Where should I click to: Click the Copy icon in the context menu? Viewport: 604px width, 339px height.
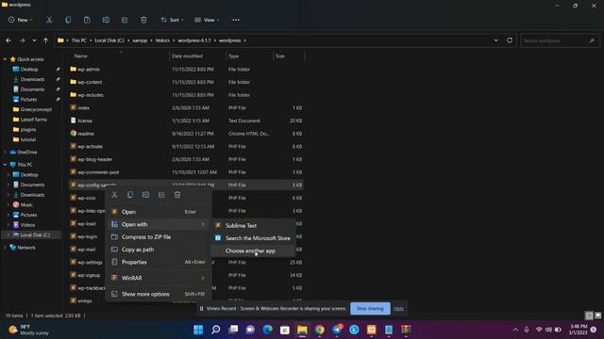(x=130, y=195)
